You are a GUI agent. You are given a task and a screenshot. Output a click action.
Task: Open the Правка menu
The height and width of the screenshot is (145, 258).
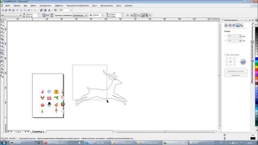[x=17, y=6]
